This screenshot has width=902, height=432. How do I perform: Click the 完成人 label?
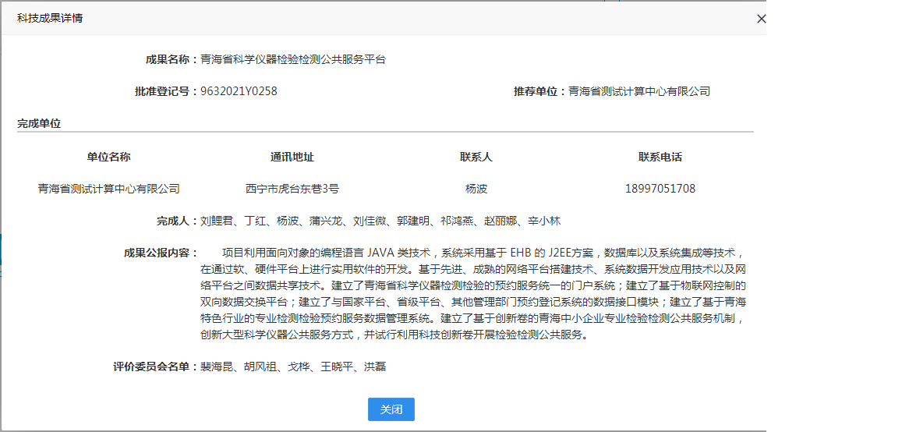point(177,221)
